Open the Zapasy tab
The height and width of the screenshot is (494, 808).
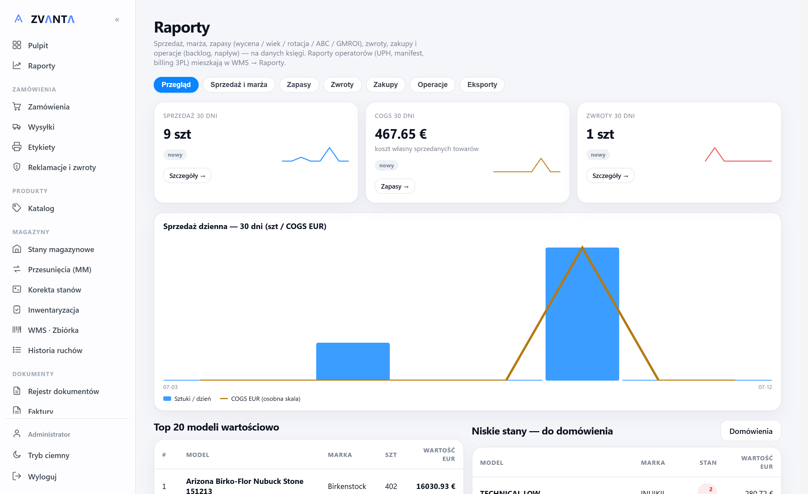click(x=299, y=85)
